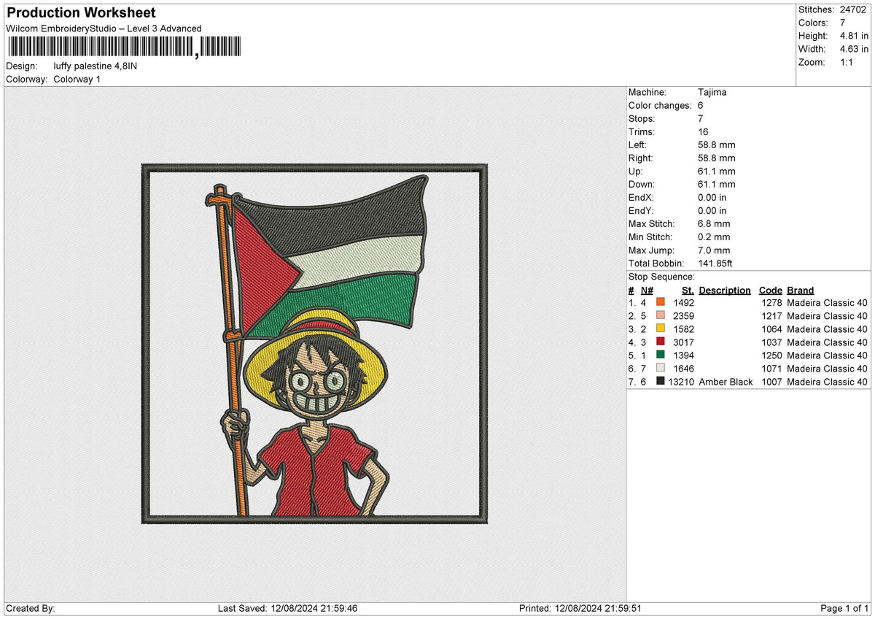This screenshot has height=619, width=875.
Task: Click the Total Bobbin value '141.85ft'
Action: (717, 263)
